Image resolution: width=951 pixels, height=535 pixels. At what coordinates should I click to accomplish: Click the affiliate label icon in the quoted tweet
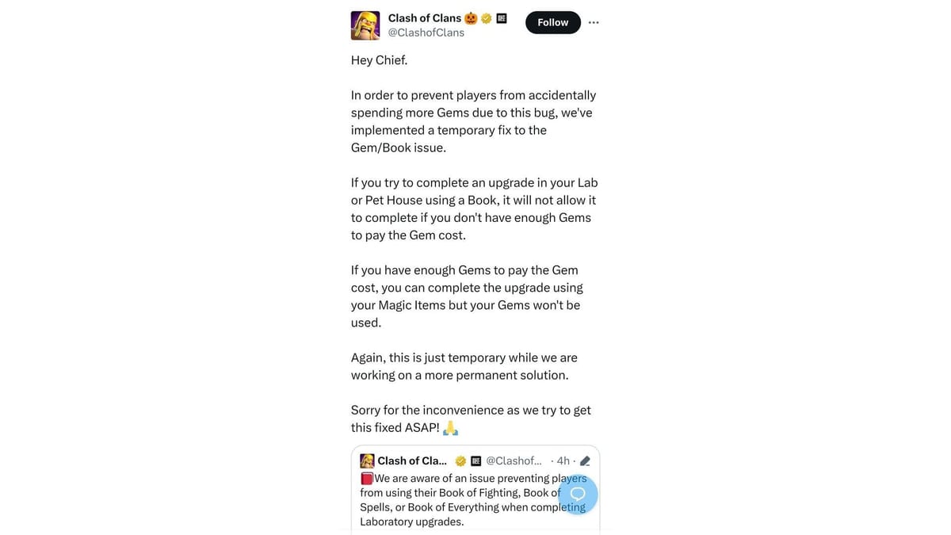pos(475,460)
